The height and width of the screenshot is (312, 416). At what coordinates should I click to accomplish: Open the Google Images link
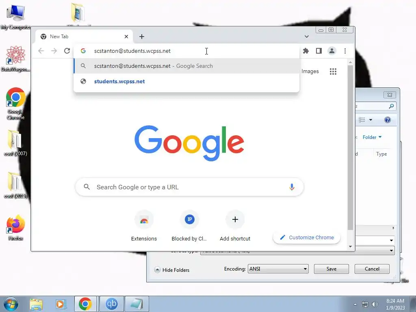[x=310, y=71]
